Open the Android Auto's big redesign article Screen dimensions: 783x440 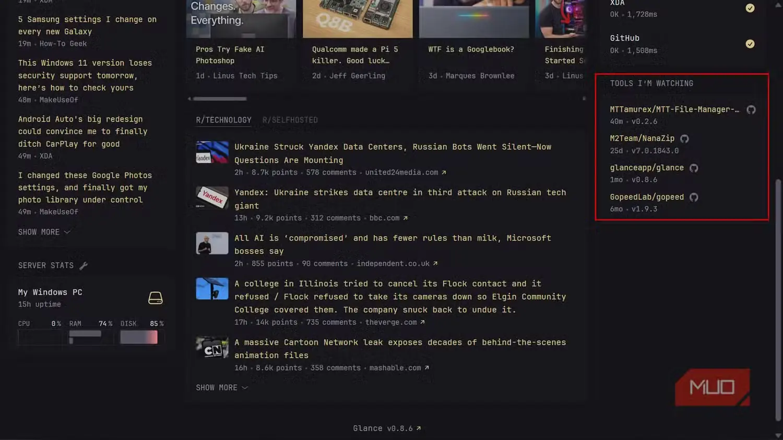click(x=83, y=131)
